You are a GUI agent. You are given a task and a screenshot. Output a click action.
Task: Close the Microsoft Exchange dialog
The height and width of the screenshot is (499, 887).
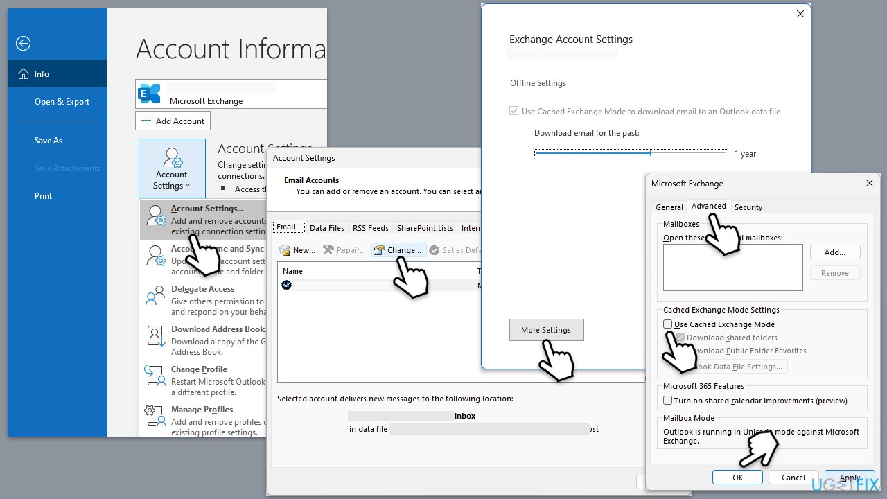click(x=870, y=183)
